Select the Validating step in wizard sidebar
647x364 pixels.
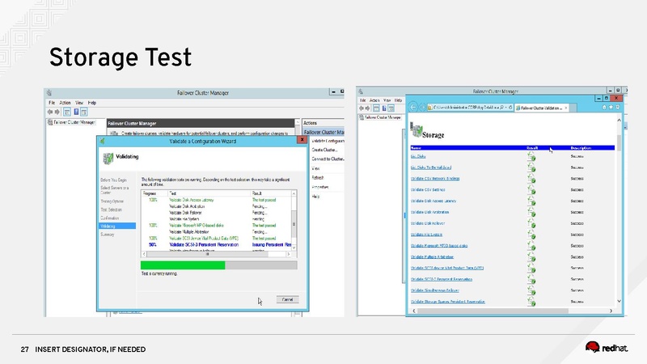pos(117,226)
